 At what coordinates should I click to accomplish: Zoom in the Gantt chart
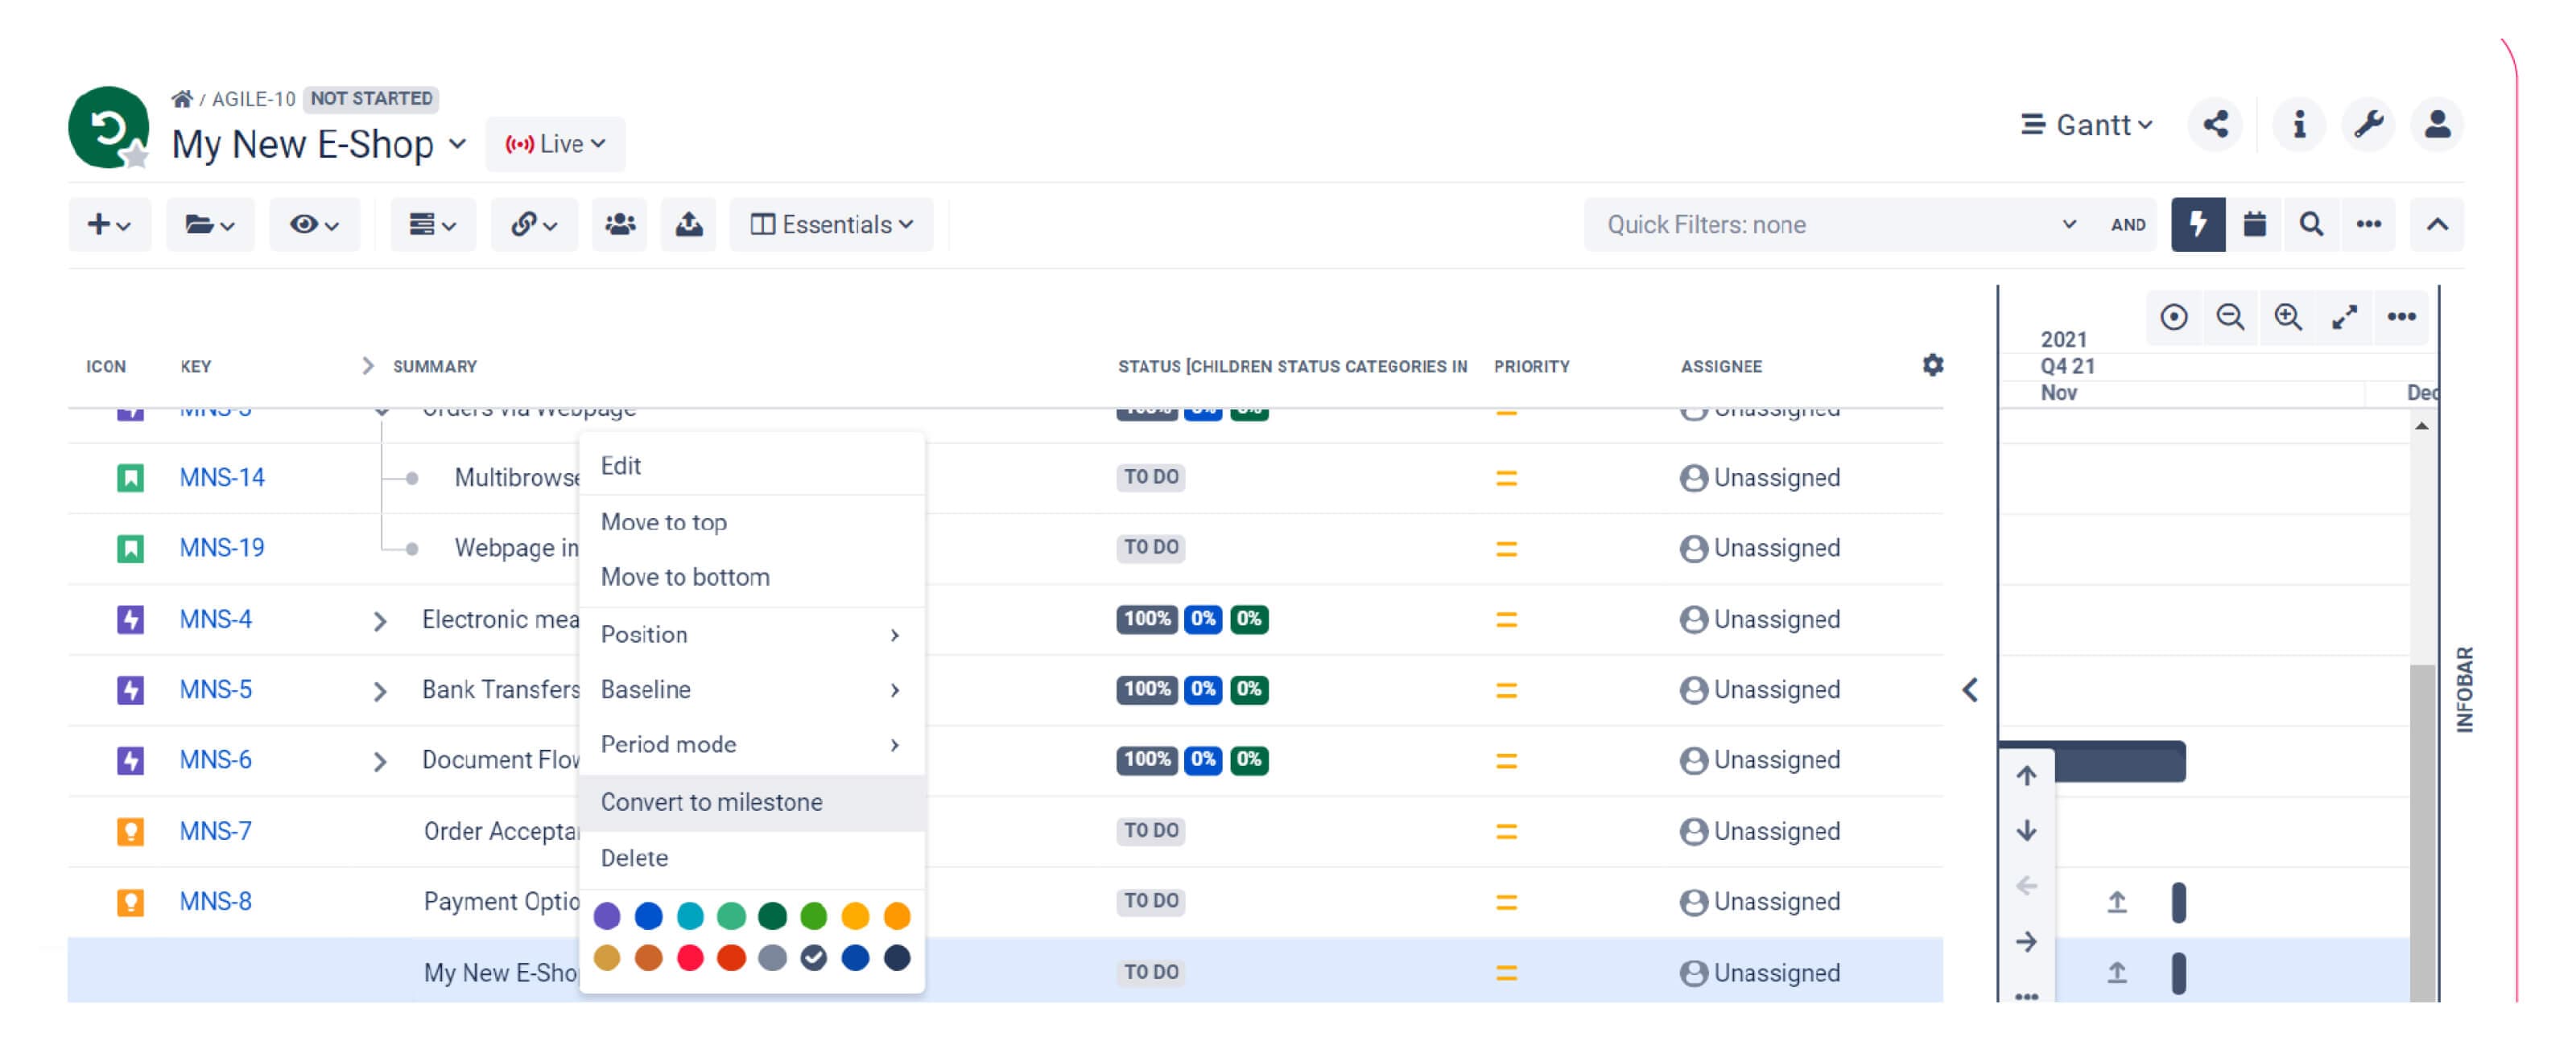coord(2288,318)
